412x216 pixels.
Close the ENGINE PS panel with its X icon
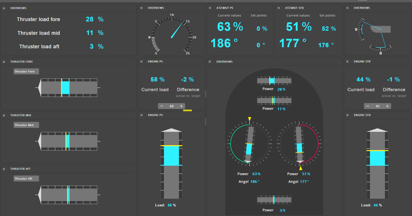point(141,61)
